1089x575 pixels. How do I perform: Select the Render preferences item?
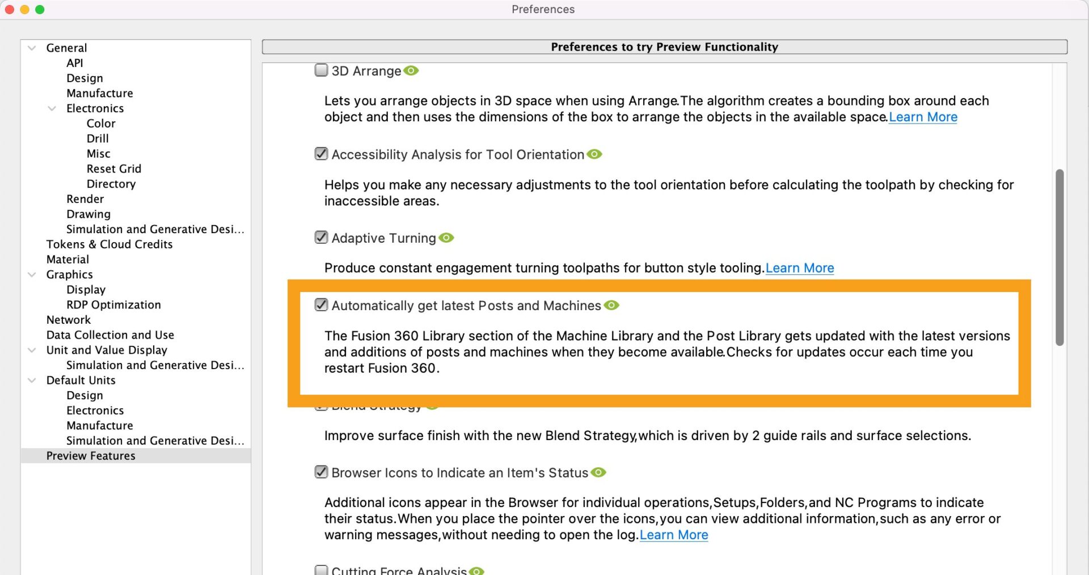[85, 199]
